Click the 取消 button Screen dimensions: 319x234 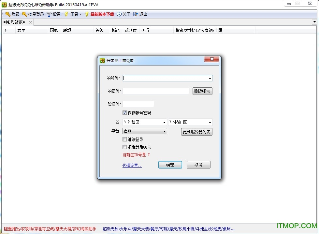[198, 165]
